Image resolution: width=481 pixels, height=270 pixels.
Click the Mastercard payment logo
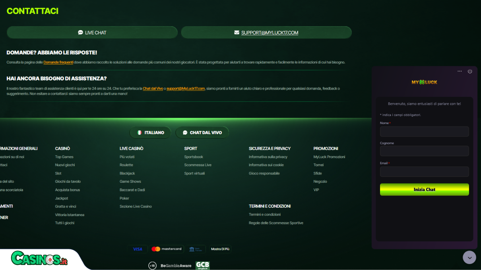pyautogui.click(x=167, y=249)
